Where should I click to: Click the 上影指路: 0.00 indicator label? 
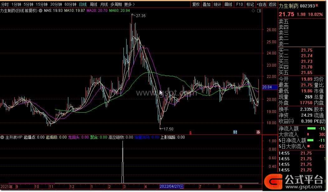[x=173, y=137]
